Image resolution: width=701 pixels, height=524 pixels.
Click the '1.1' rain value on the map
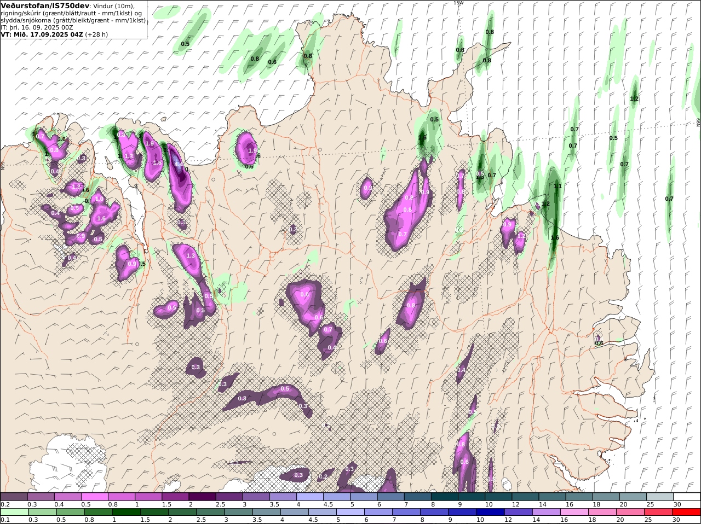click(x=558, y=186)
